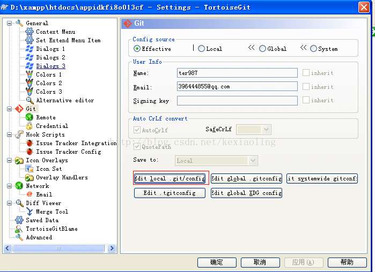Go to Remote settings page
The height and width of the screenshot is (272, 375).
pos(46,117)
